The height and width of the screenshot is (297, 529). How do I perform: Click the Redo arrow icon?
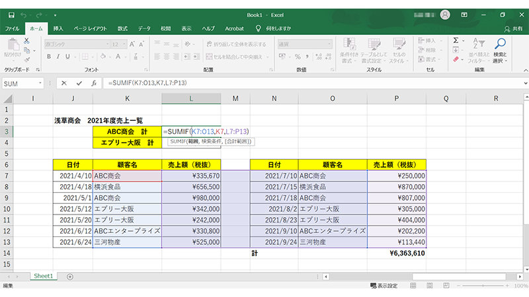click(x=39, y=15)
